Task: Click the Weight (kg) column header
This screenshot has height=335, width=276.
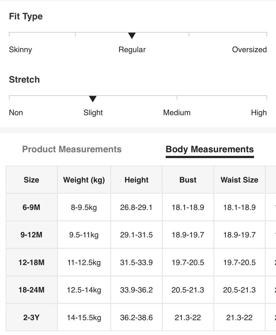Action: [x=84, y=180]
